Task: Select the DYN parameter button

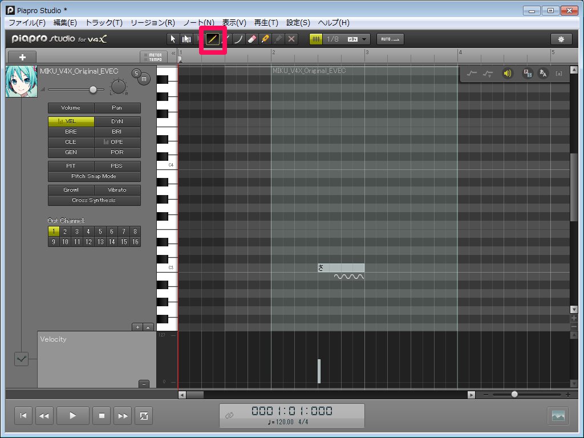Action: [x=117, y=121]
